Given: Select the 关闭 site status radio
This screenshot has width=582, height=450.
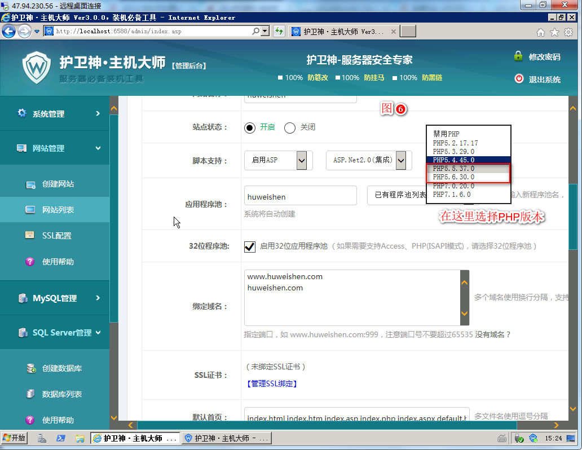Looking at the screenshot, I should pos(290,127).
